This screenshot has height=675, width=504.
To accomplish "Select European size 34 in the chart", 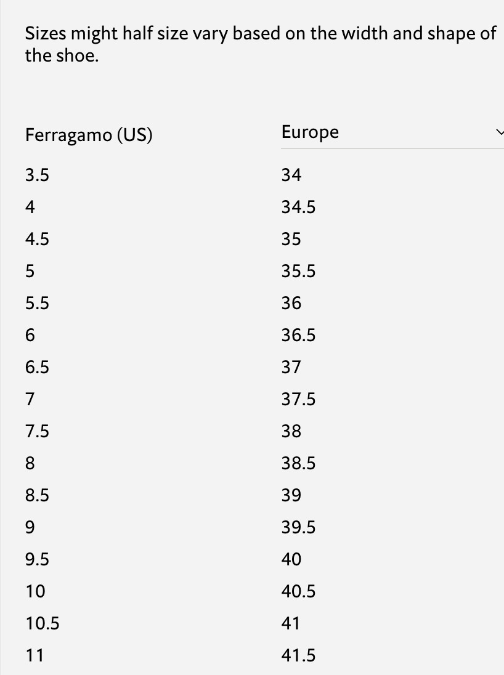I will click(x=291, y=175).
